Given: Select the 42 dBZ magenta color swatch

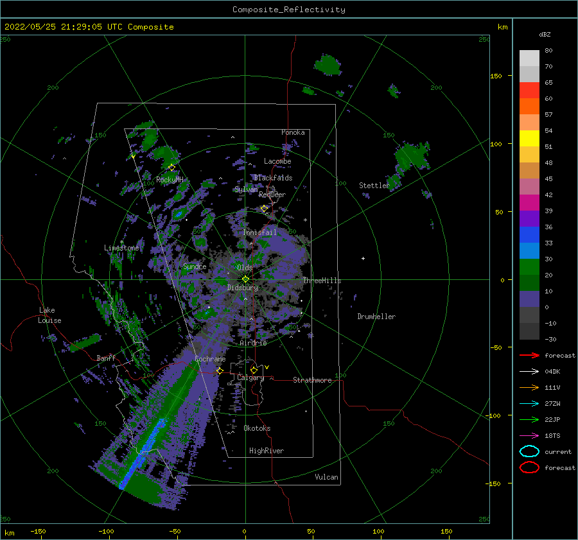Looking at the screenshot, I should click(529, 202).
